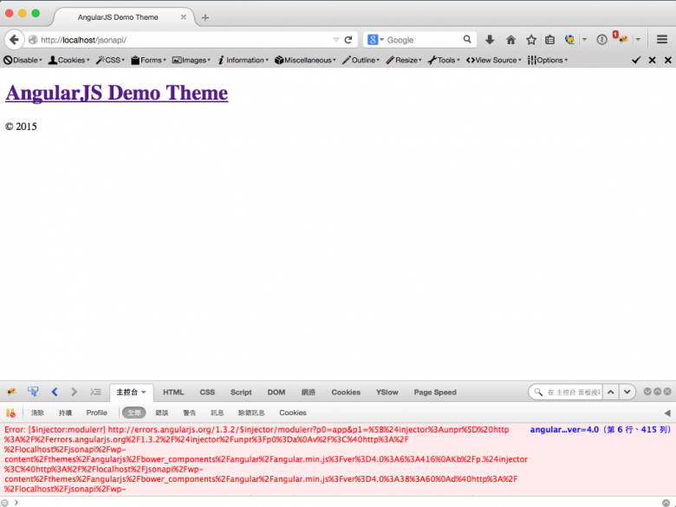Bookmark this page with the star icon

[x=531, y=40]
